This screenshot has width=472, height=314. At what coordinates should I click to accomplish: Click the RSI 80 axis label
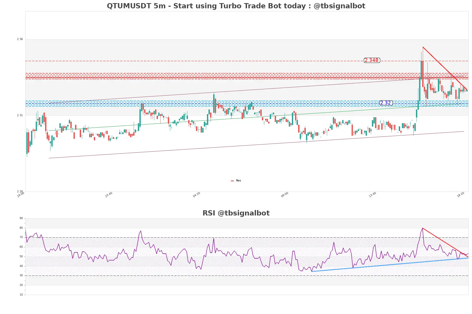coord(21,228)
